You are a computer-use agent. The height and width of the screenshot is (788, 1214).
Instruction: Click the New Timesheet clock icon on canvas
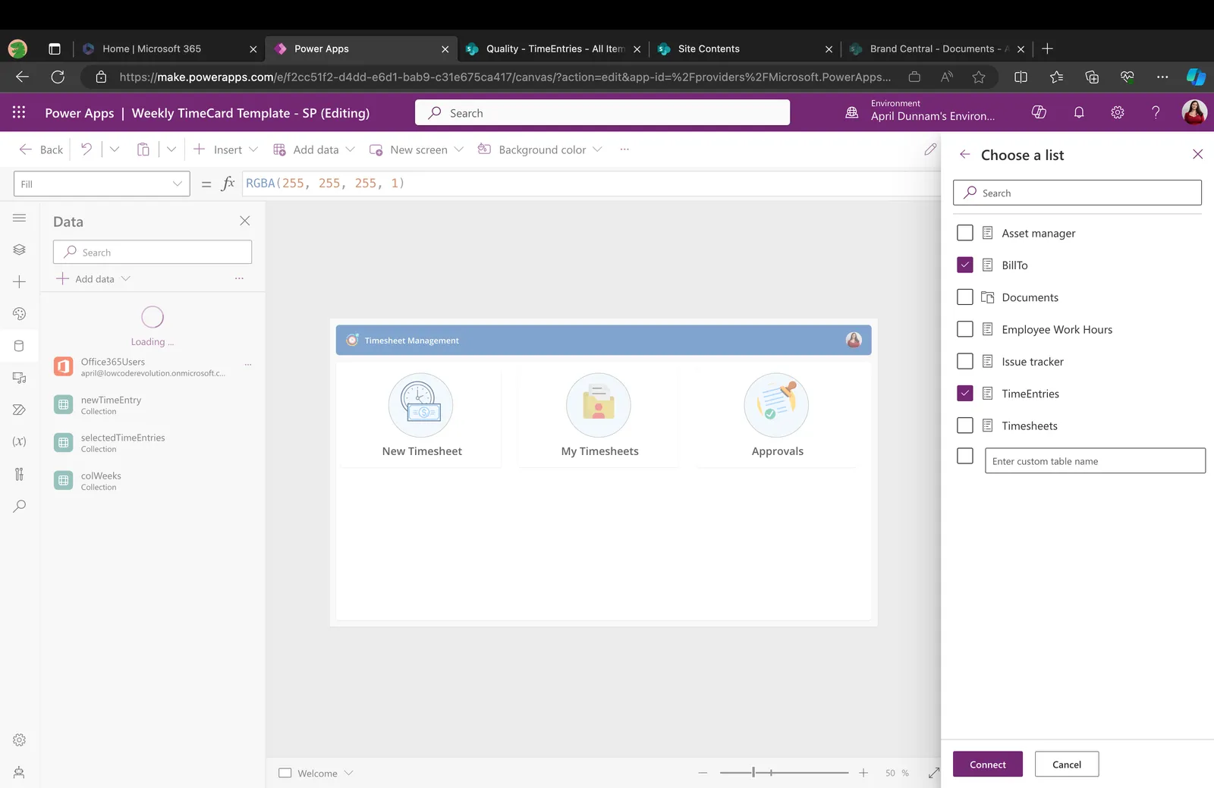tap(421, 405)
